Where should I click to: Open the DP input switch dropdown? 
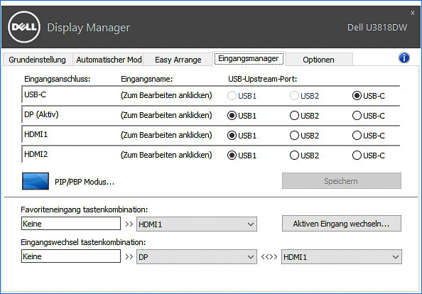[x=197, y=257]
